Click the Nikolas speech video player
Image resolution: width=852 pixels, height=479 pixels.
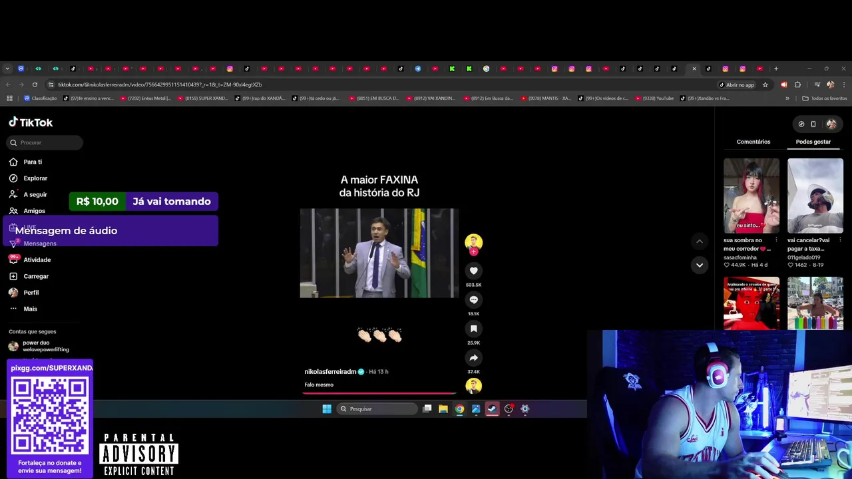pyautogui.click(x=379, y=253)
